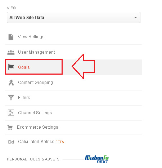Go to Content Grouping
Image resolution: width=162 pixels, height=168 pixels.
35,83
